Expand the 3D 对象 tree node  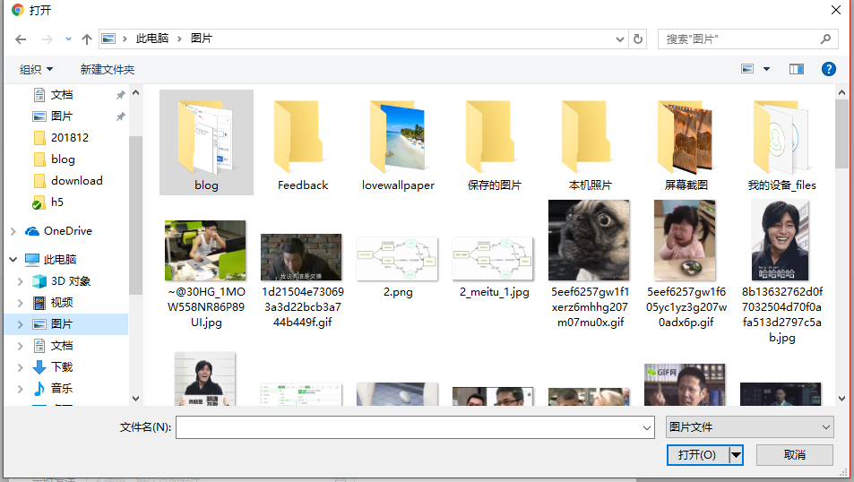pos(19,281)
